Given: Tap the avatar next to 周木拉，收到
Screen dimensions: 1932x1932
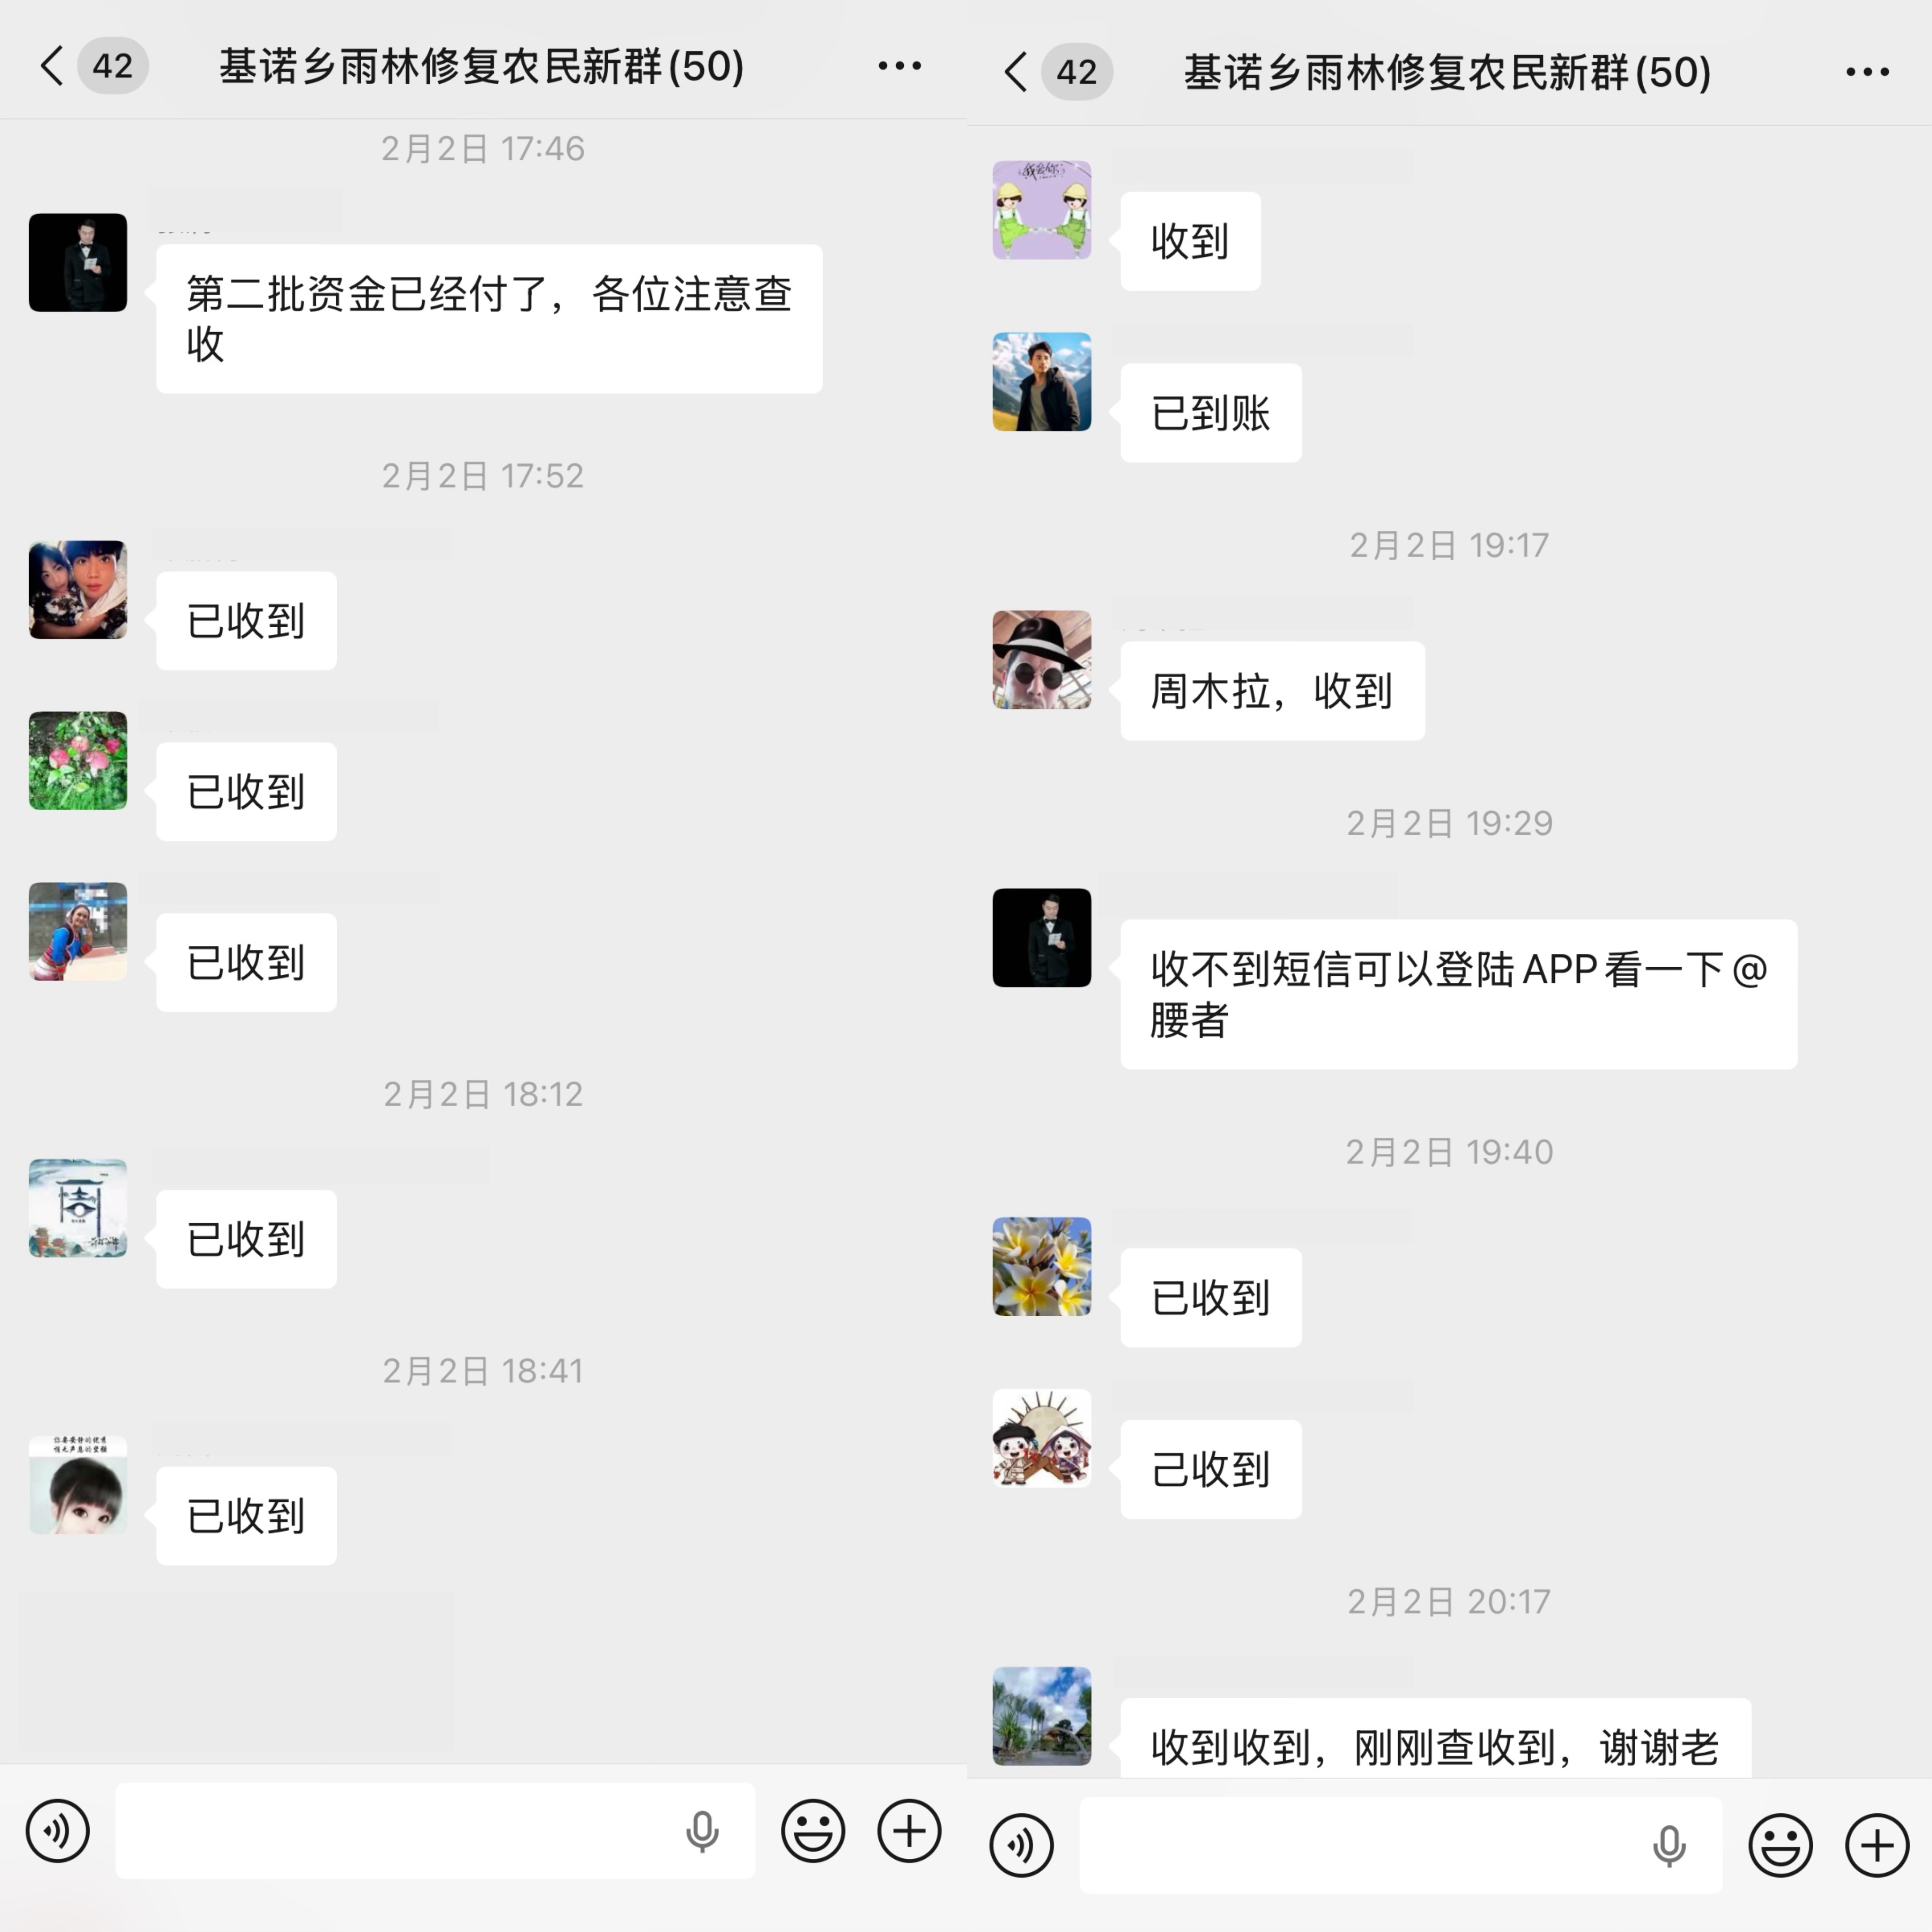Looking at the screenshot, I should coord(1042,660).
